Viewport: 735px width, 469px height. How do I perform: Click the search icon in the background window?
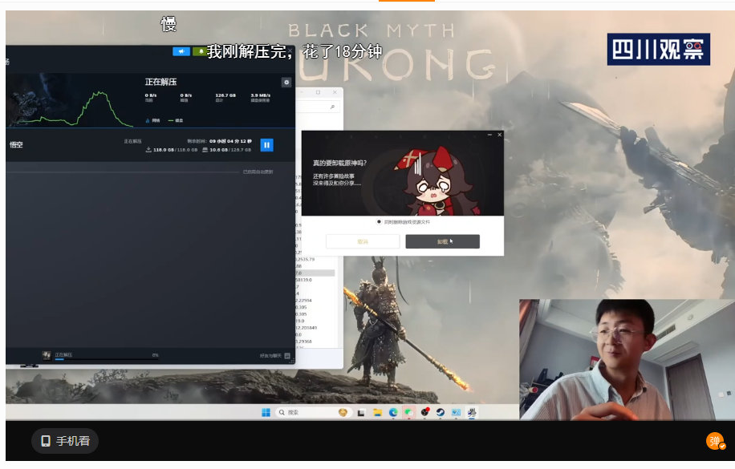[x=332, y=107]
